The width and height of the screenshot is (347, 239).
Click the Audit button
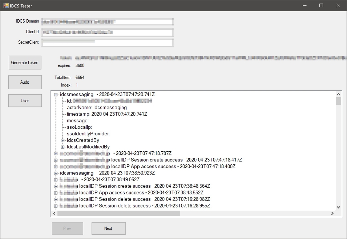[x=25, y=82]
